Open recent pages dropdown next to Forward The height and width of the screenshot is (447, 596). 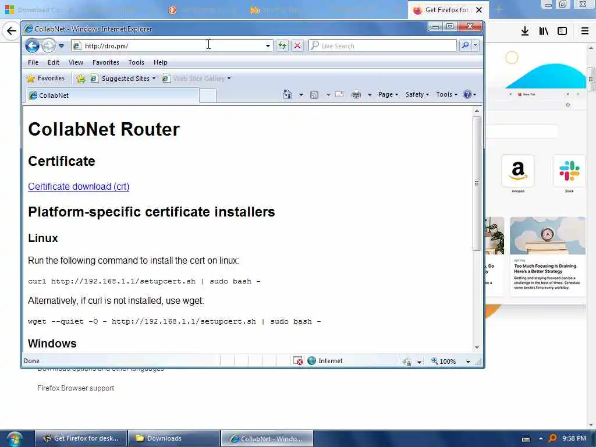pos(61,46)
